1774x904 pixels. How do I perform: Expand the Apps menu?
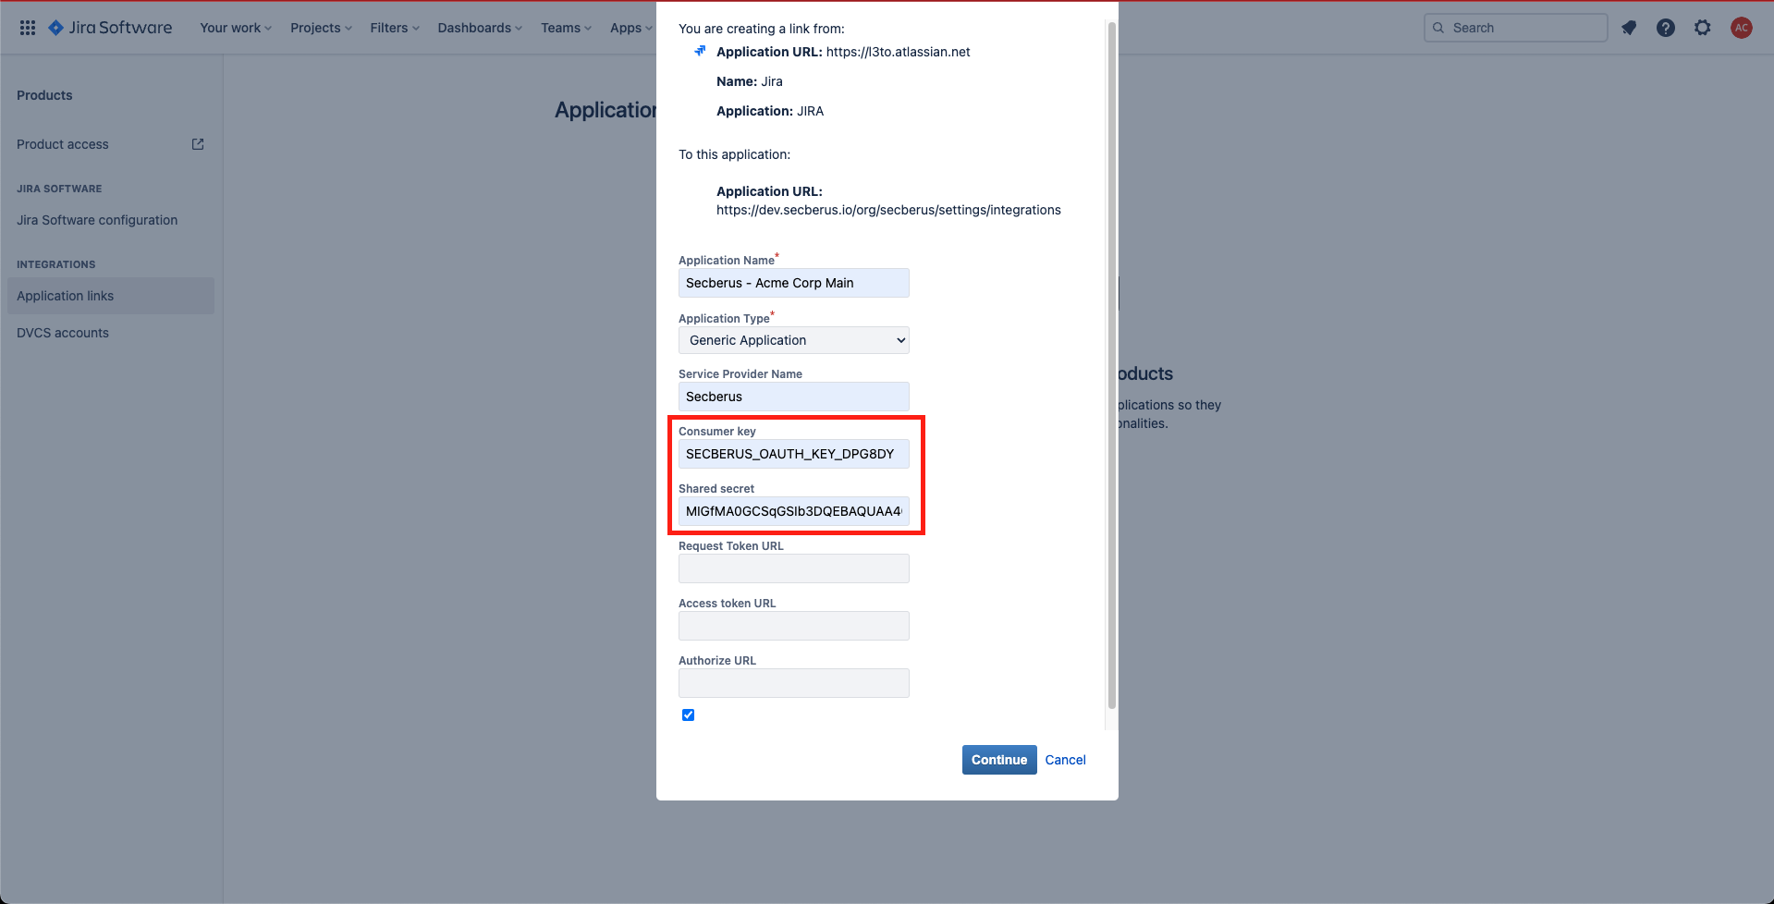click(630, 28)
